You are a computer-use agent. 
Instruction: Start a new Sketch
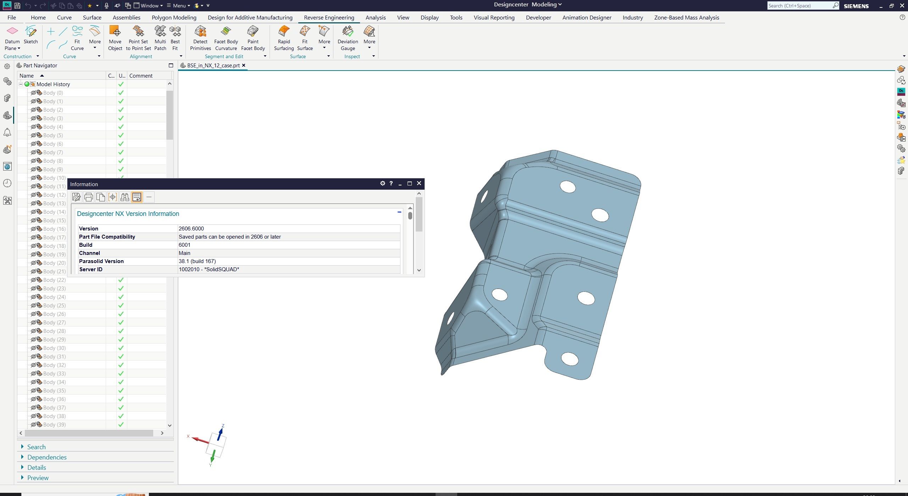31,35
